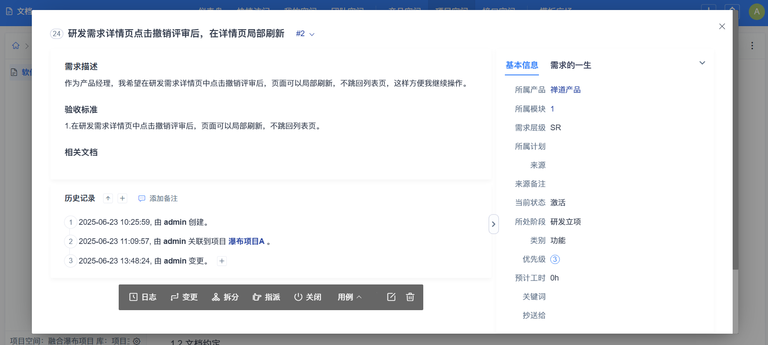
Task: Collapse the right info panel chevron
Action: (702, 63)
